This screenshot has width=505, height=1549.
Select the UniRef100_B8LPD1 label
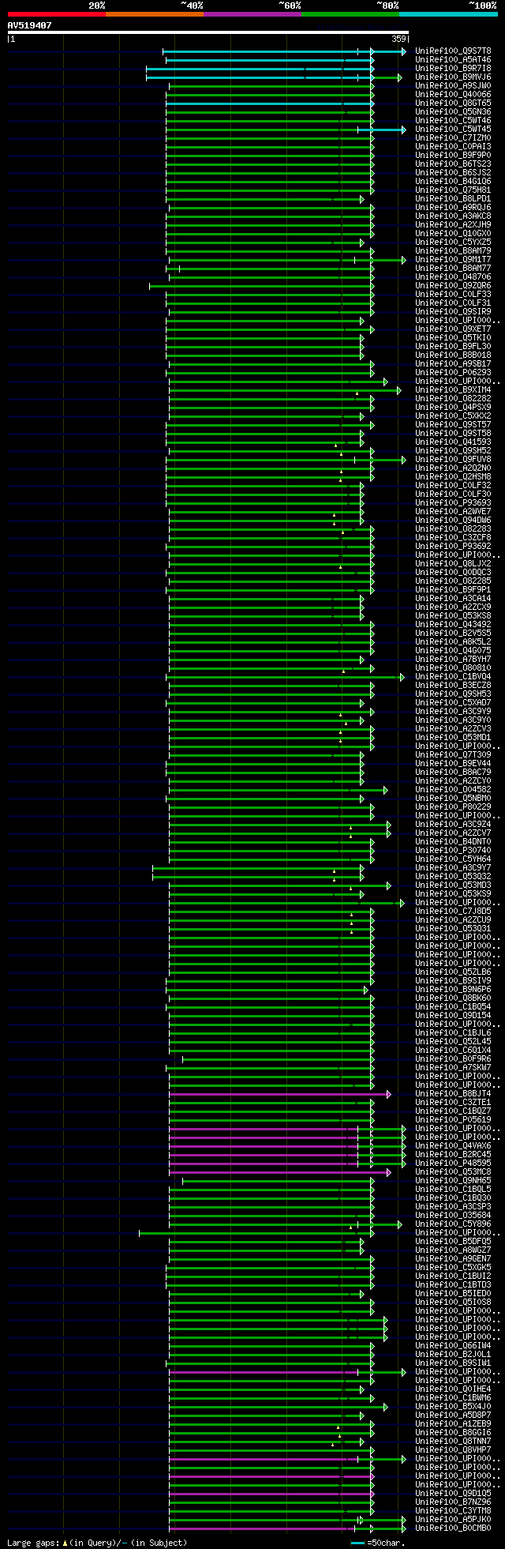pos(453,199)
